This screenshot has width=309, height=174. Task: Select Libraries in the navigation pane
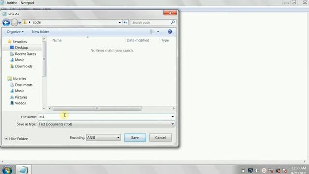[19, 78]
